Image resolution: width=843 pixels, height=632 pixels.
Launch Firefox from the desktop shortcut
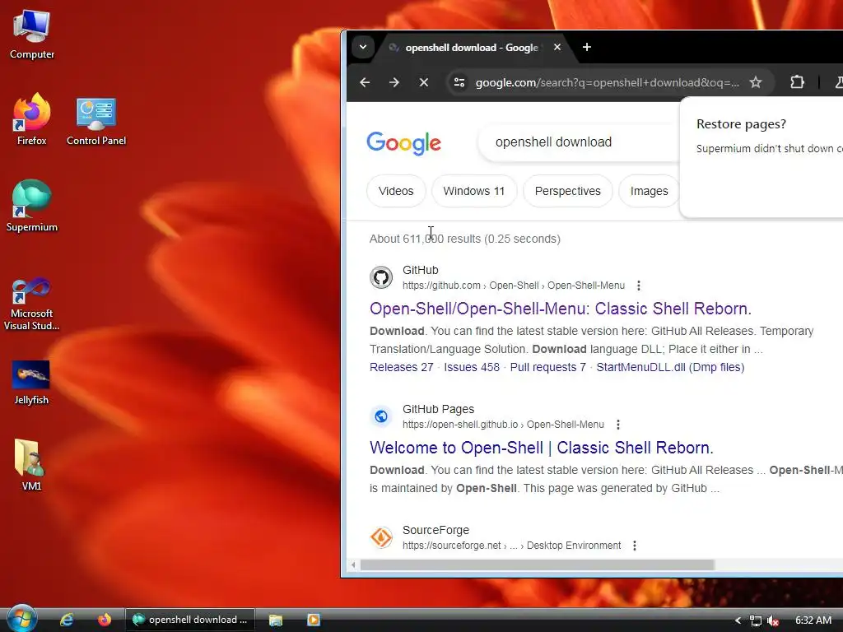pyautogui.click(x=32, y=119)
